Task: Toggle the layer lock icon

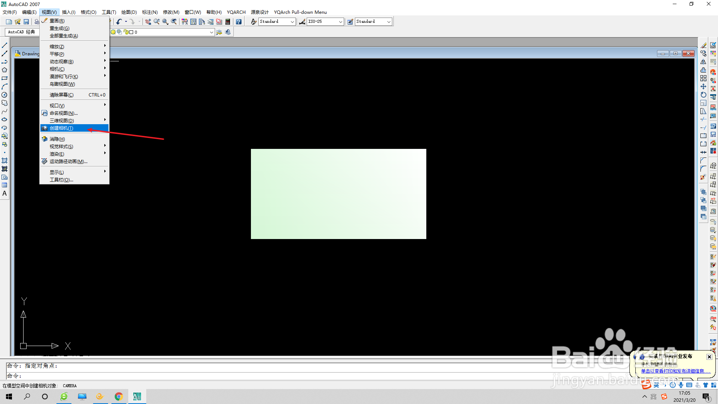Action: point(126,32)
